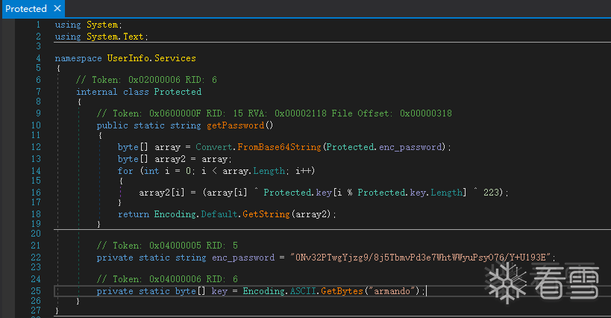Click the Protected class name declaration
This screenshot has height=318, width=611.
pos(178,92)
